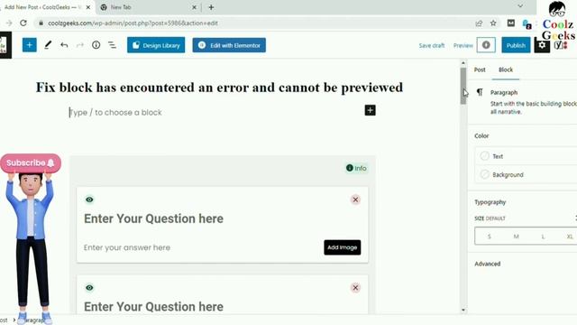The height and width of the screenshot is (325, 577).
Task: Click the share page icon in address bar
Action: pos(479,23)
